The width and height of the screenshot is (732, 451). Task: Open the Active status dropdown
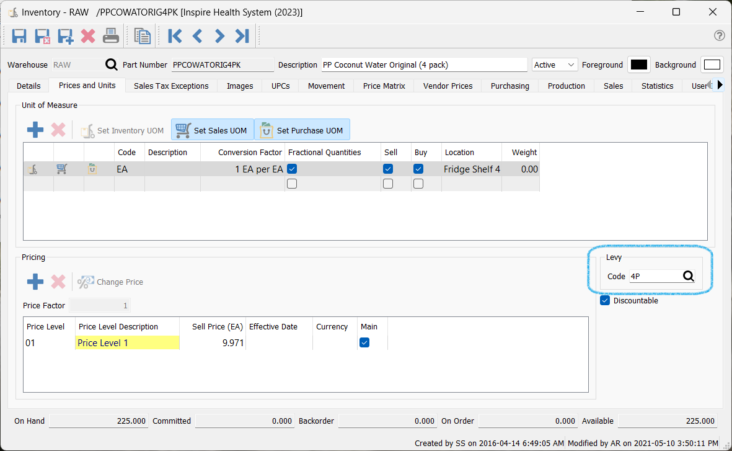point(555,65)
